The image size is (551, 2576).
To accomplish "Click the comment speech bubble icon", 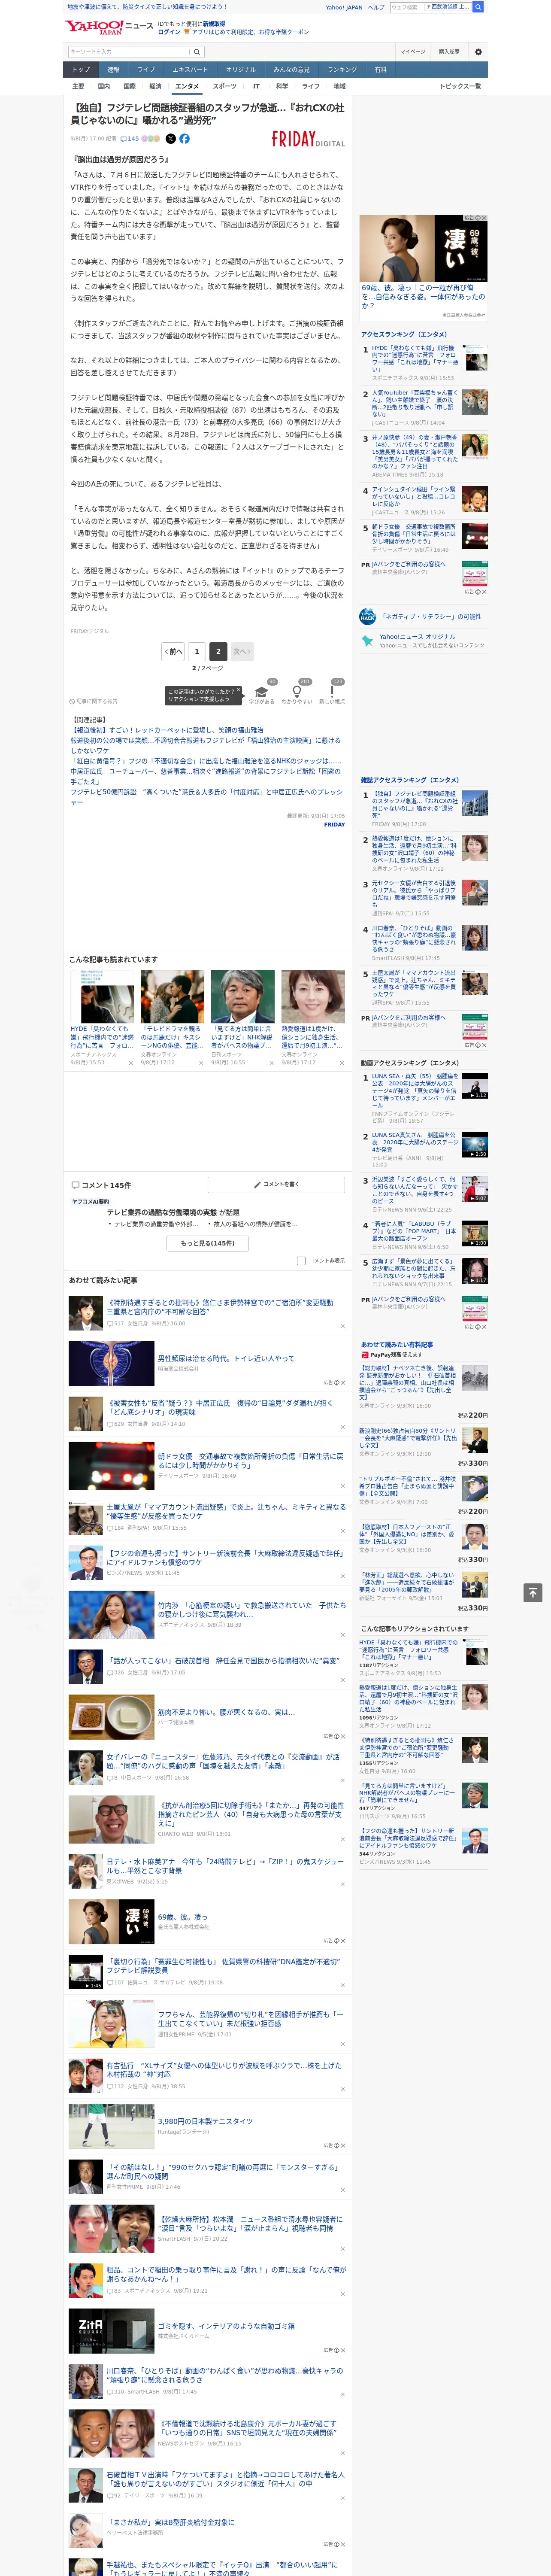I will click(x=75, y=1185).
